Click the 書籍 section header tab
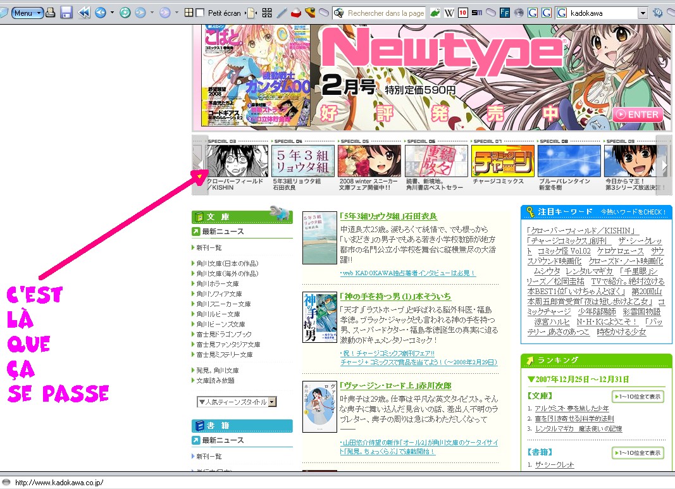675x489 pixels. (242, 425)
